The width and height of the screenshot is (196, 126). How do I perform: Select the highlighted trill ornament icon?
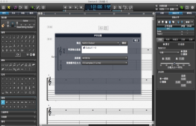(x=3, y=102)
